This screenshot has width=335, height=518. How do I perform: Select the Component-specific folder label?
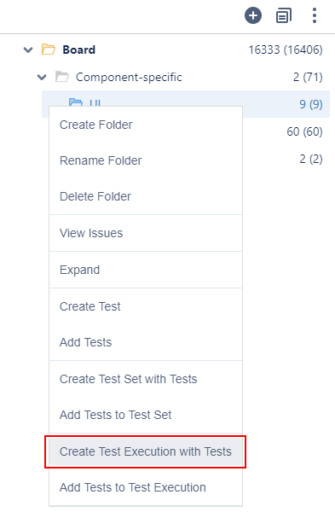pyautogui.click(x=129, y=78)
